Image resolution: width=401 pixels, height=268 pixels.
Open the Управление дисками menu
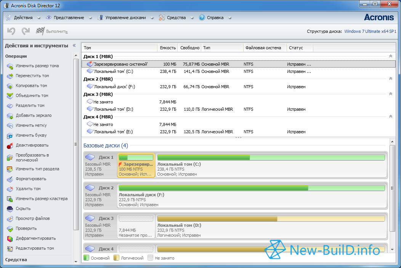[x=125, y=18]
